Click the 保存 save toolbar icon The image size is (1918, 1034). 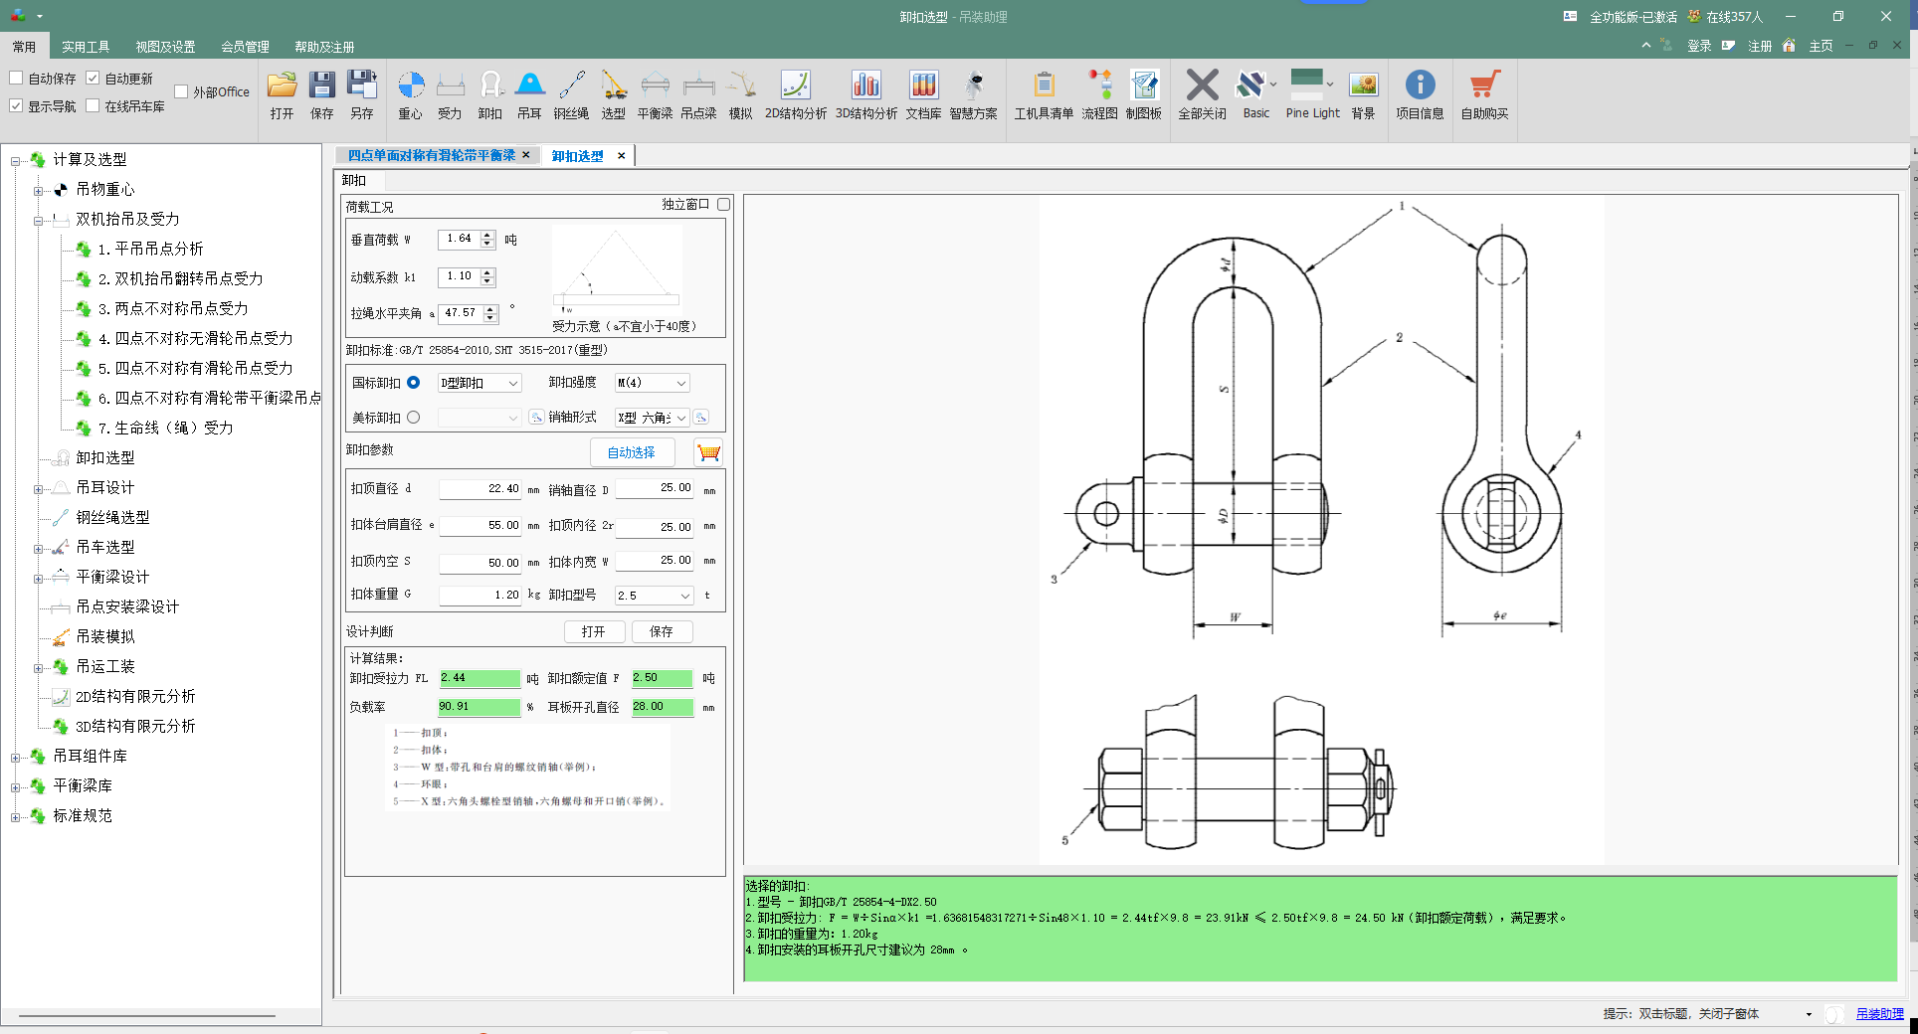[x=322, y=95]
